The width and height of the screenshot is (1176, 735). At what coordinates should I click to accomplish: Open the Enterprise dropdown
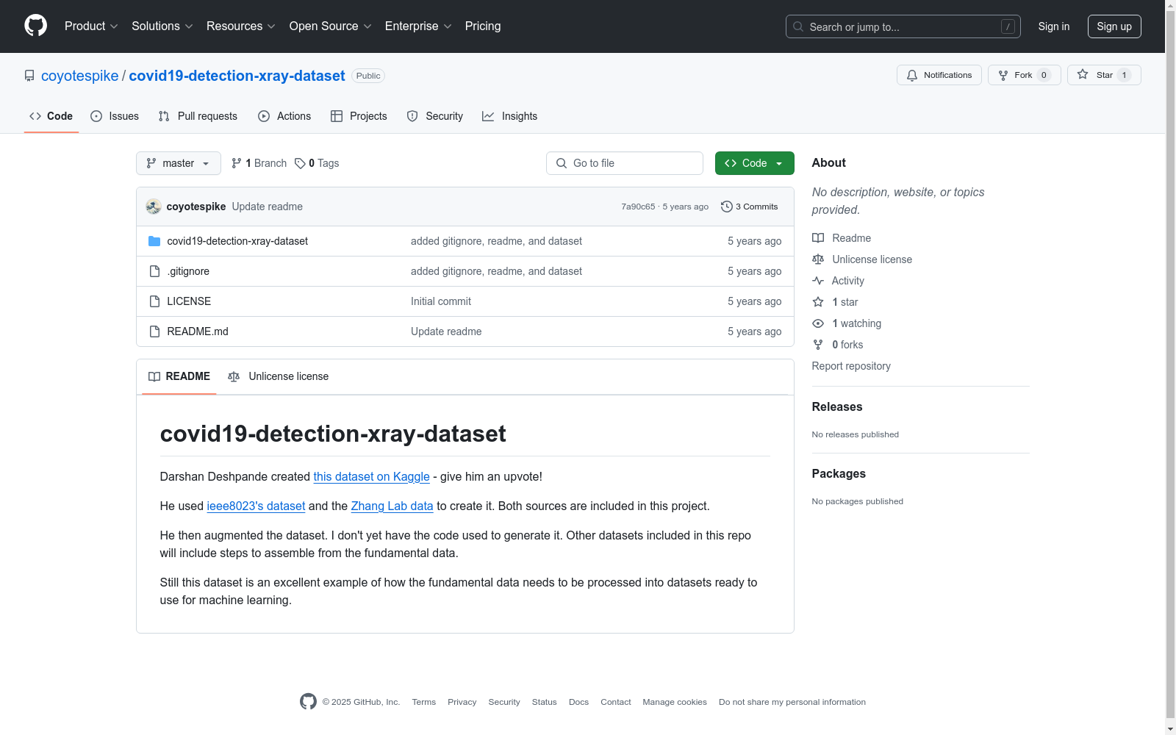pos(418,26)
